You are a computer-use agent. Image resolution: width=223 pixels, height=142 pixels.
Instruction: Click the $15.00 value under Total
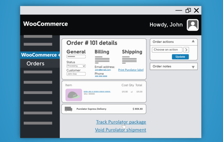click(139, 92)
